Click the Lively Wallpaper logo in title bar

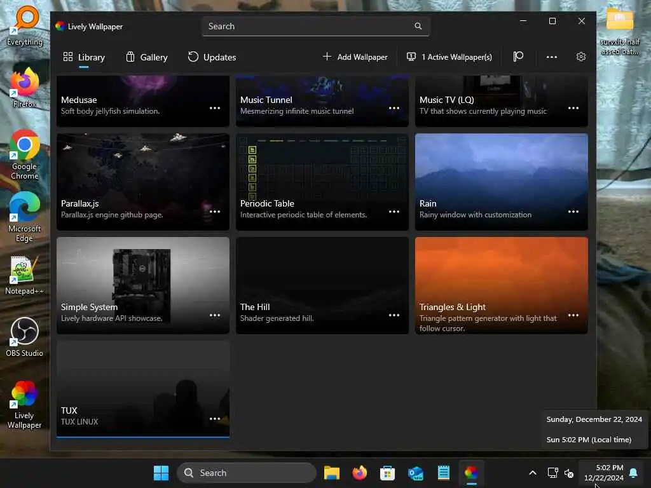tap(60, 26)
